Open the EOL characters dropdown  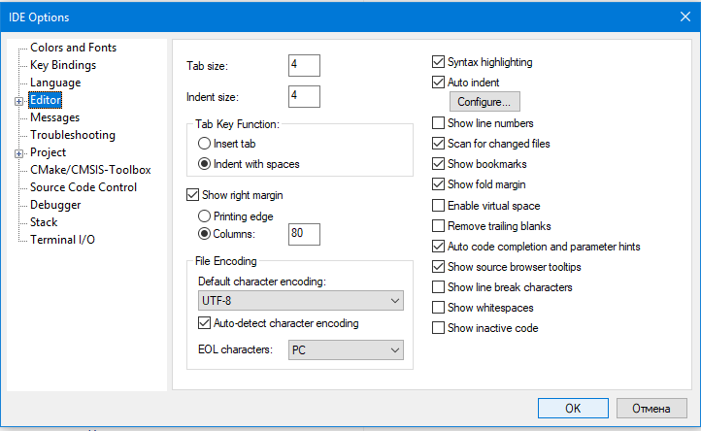tap(346, 349)
